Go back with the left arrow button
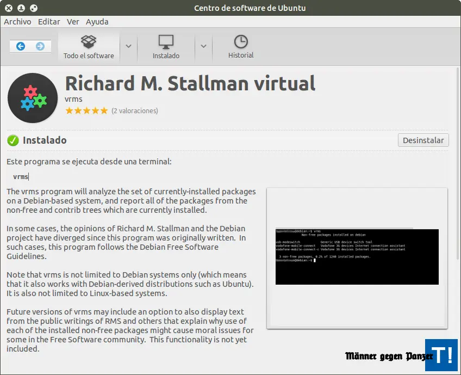The image size is (461, 375). pos(21,46)
